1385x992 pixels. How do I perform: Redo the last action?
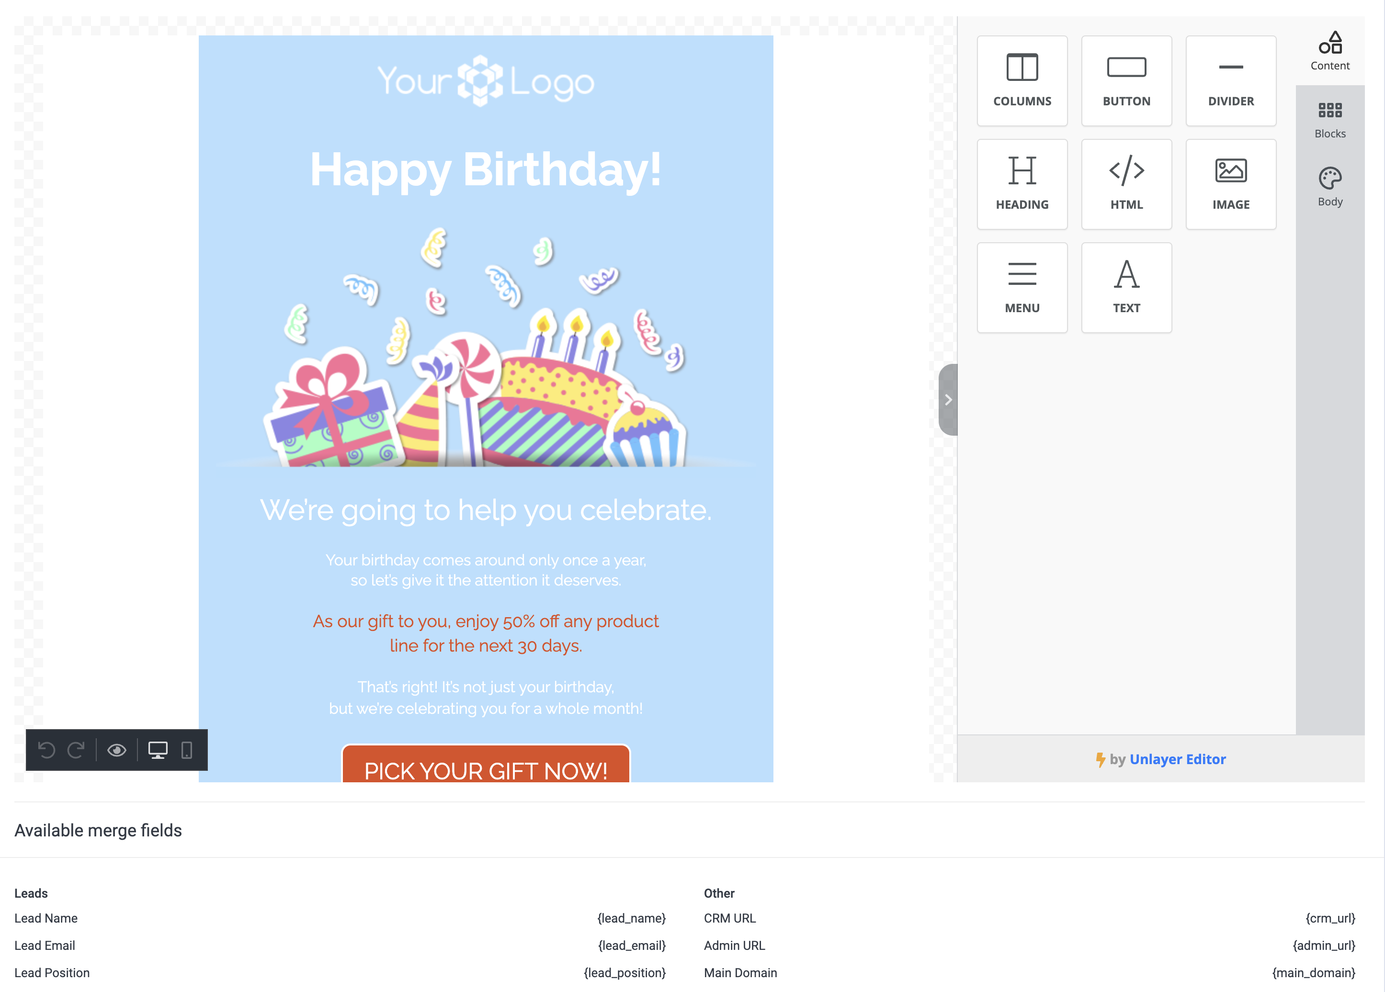76,750
